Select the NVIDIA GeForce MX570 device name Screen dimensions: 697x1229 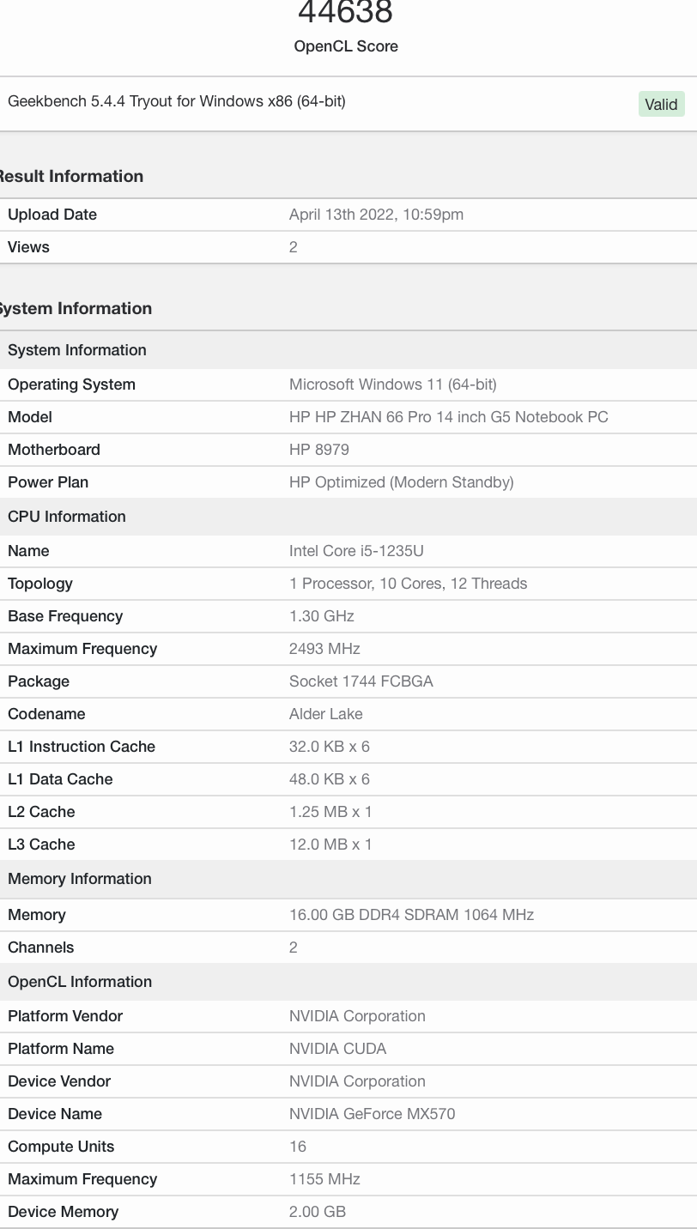click(372, 1114)
